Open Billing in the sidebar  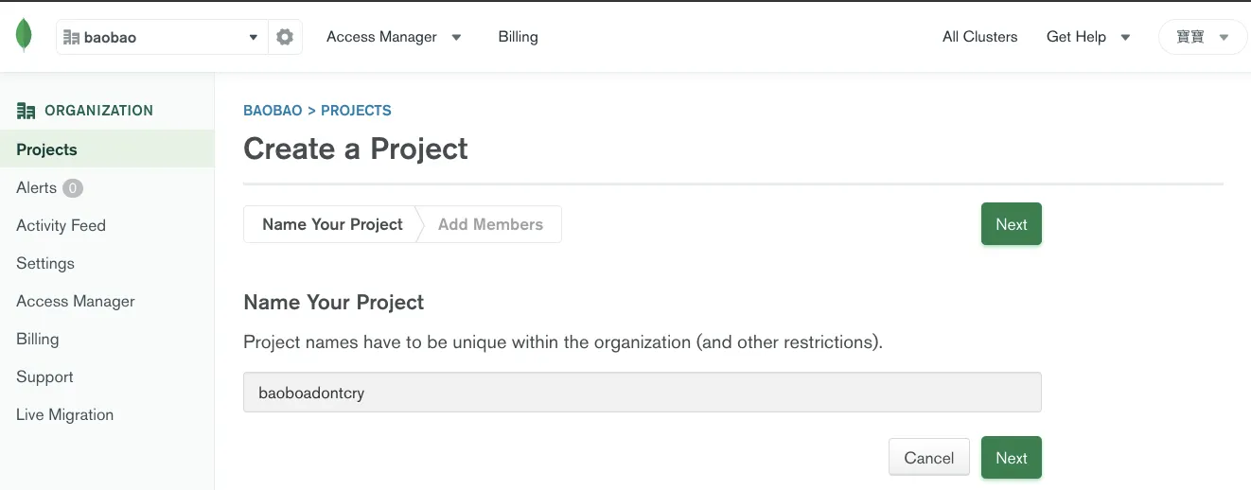tap(38, 339)
